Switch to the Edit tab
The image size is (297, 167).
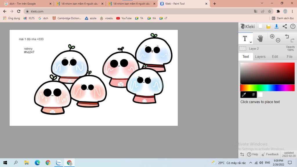tap(275, 57)
